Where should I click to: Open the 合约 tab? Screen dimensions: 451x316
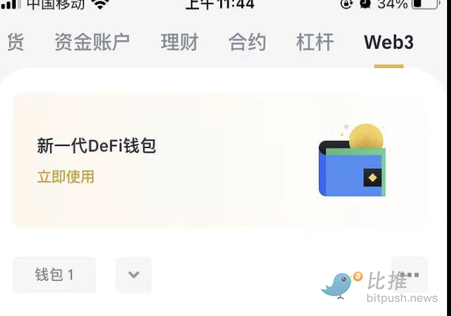[247, 42]
